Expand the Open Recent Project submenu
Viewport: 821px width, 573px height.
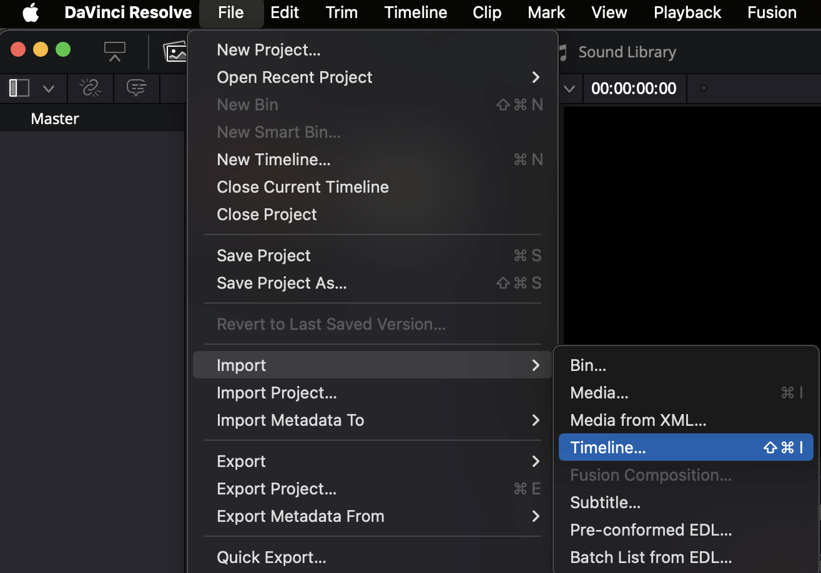[372, 77]
